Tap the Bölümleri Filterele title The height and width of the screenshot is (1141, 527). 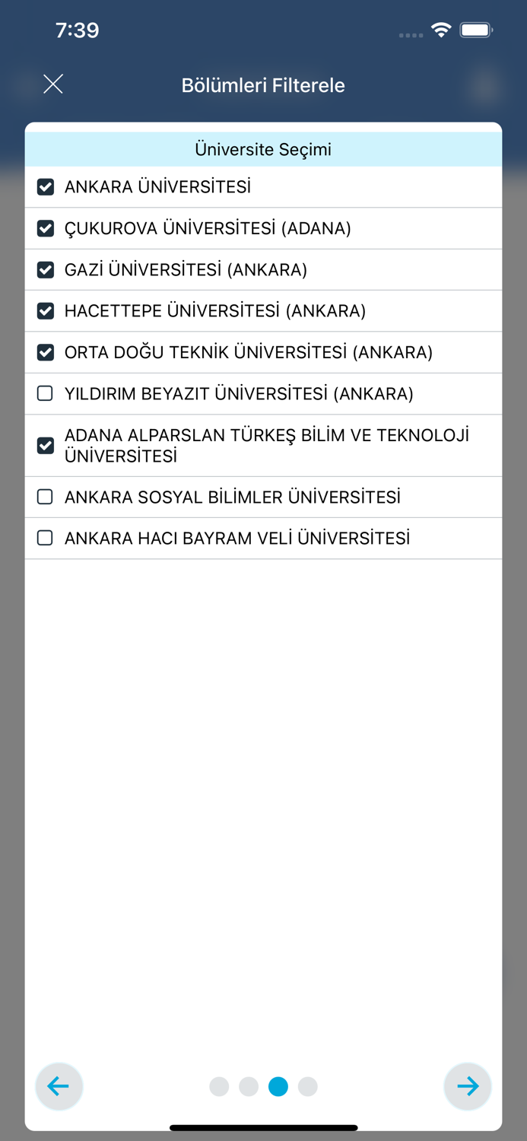pyautogui.click(x=263, y=85)
